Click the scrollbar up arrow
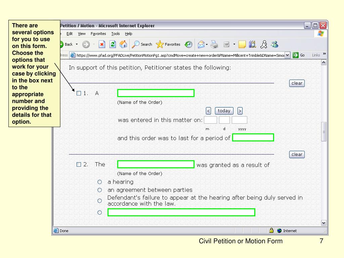This screenshot has height=258, width=344. click(324, 62)
